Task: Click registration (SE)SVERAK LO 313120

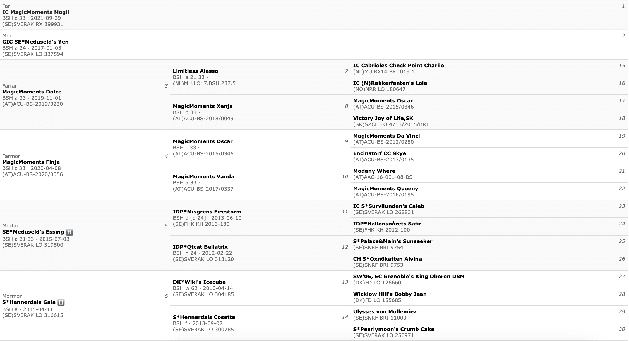Action: point(203,259)
